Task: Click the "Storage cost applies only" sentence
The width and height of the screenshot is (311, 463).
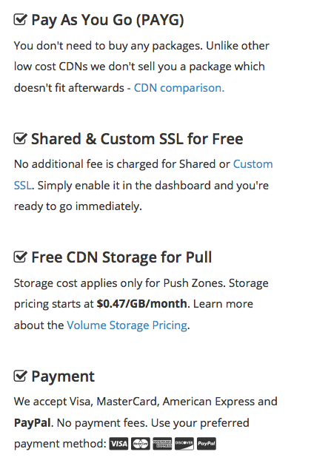Action: click(x=119, y=283)
